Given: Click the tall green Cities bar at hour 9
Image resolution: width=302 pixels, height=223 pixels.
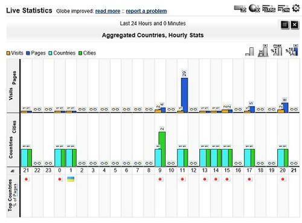Looking at the screenshot, I should click(162, 149).
